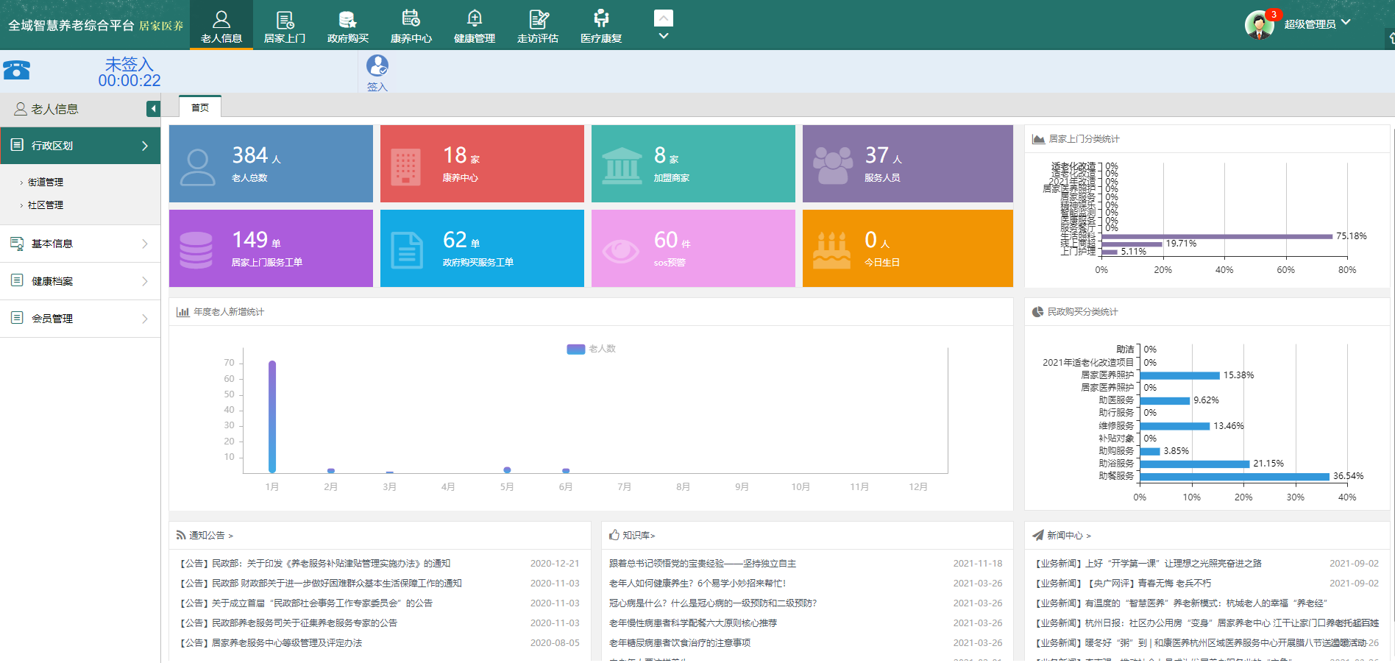Click the January bar in the yearly chart
The height and width of the screenshot is (663, 1395).
272,416
